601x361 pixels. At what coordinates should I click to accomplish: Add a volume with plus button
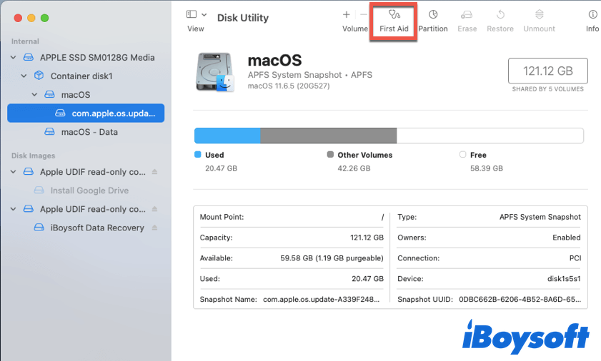[x=347, y=15]
